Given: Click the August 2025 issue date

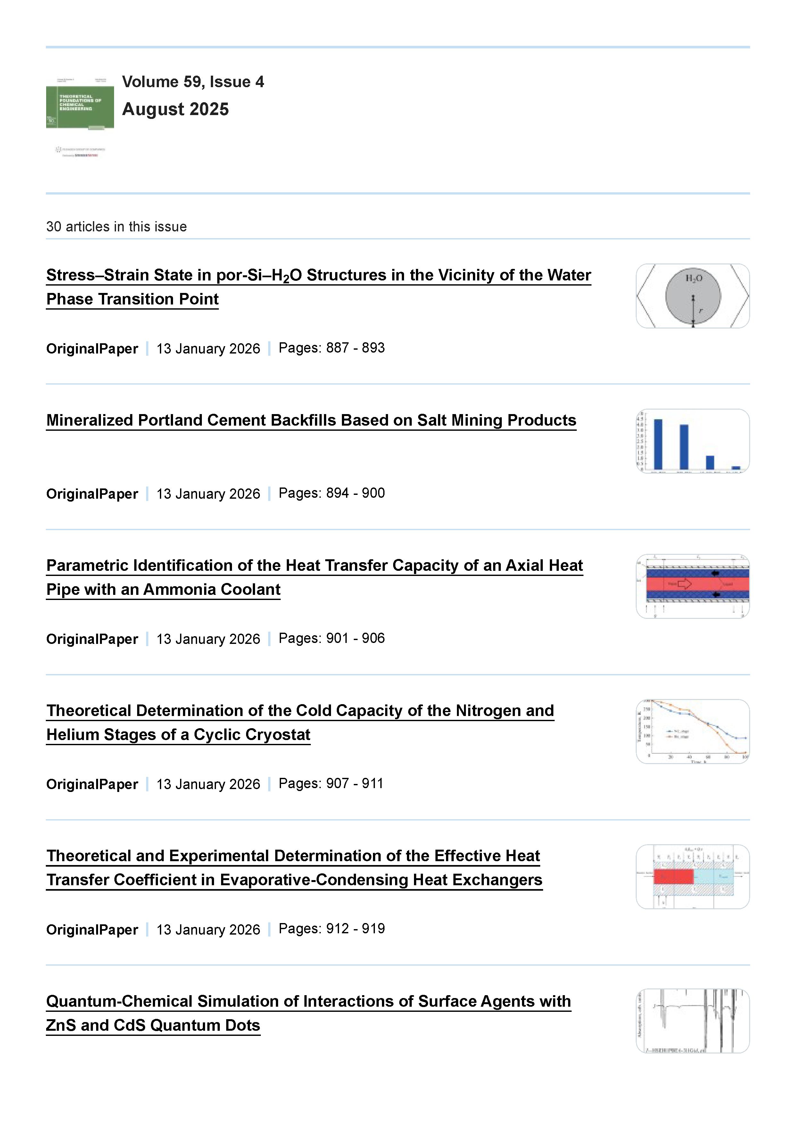Looking at the screenshot, I should pos(175,109).
